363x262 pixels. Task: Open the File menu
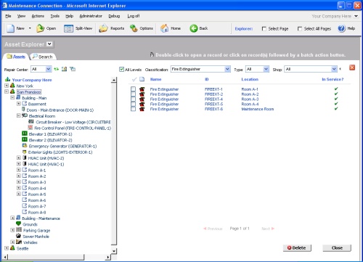(8, 16)
